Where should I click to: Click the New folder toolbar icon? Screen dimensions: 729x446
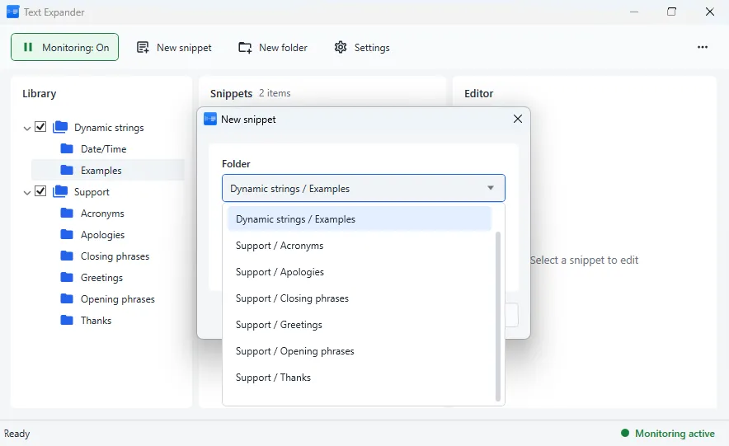point(245,47)
